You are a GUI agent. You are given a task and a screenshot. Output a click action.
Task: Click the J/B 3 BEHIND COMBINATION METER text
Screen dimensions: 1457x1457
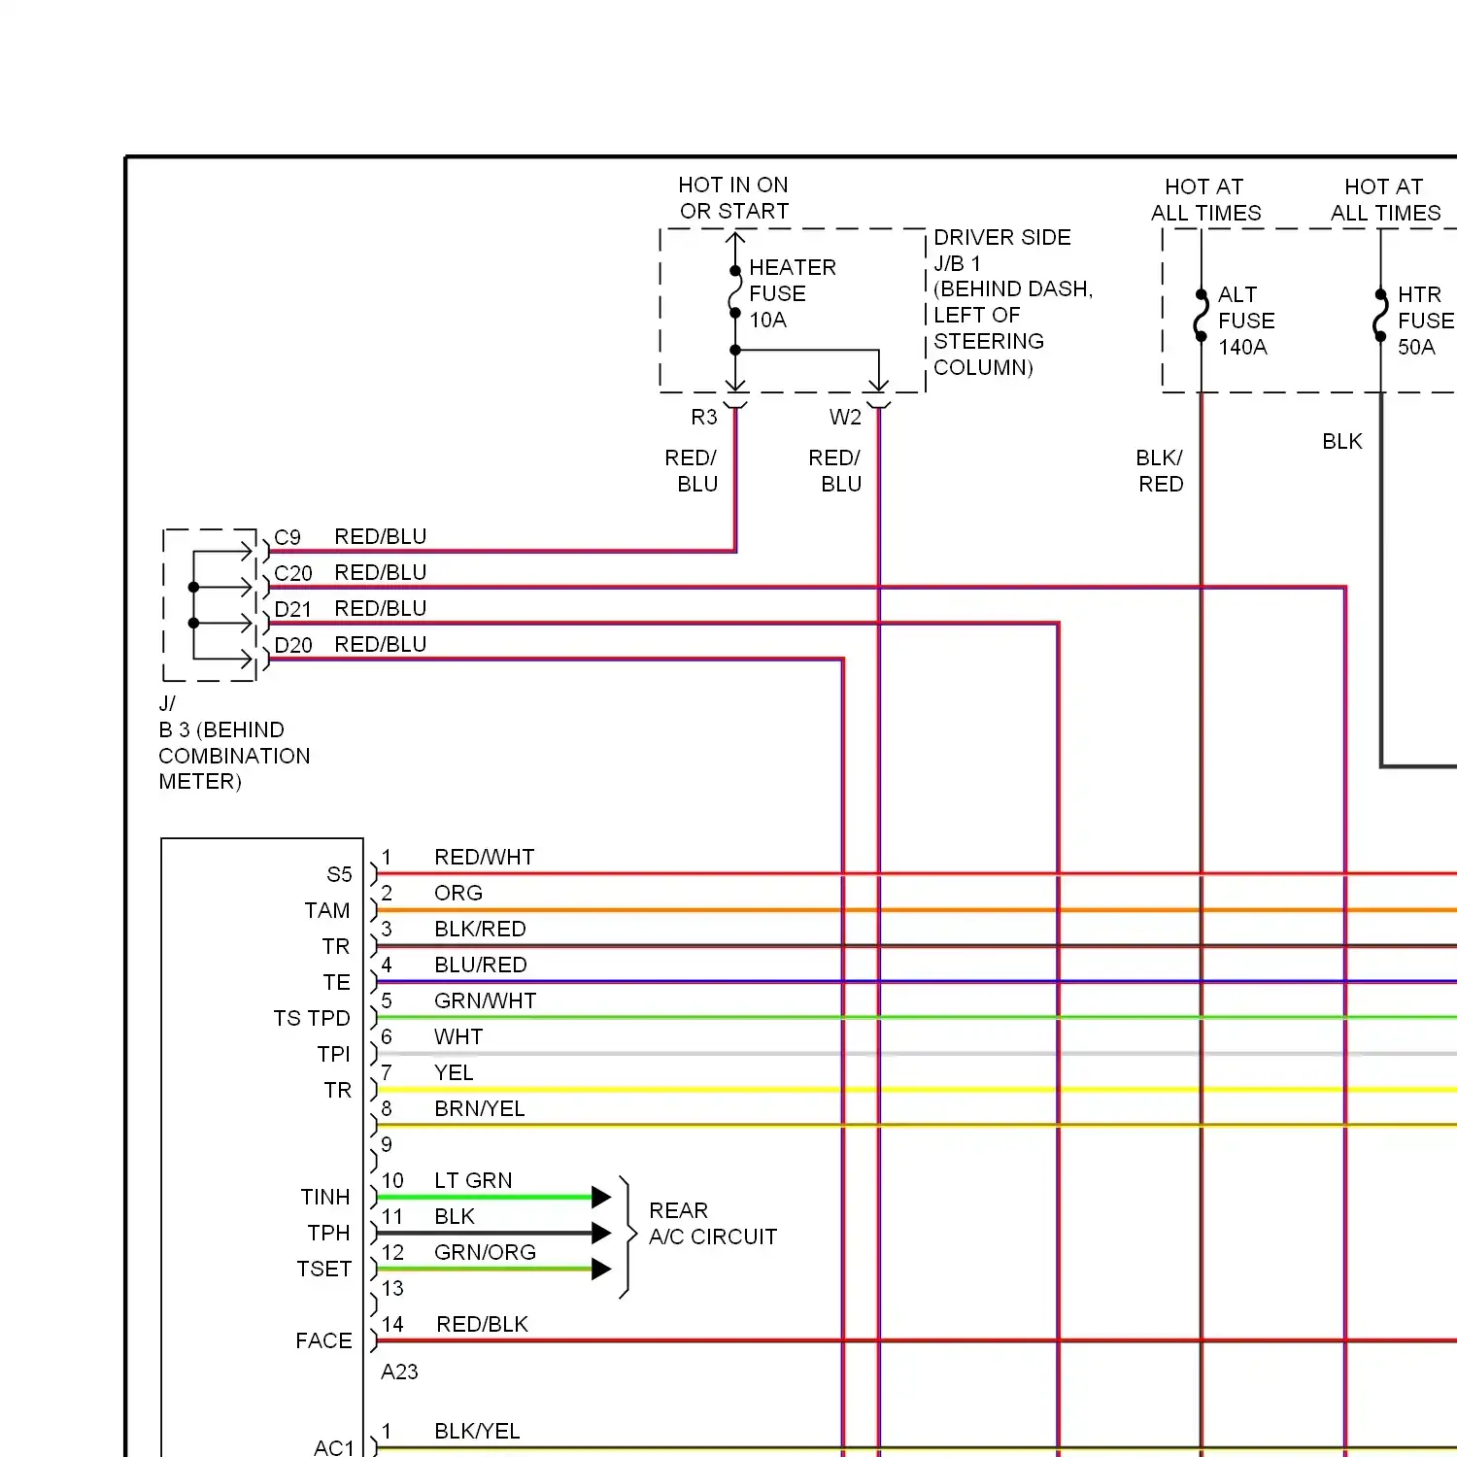(x=234, y=742)
